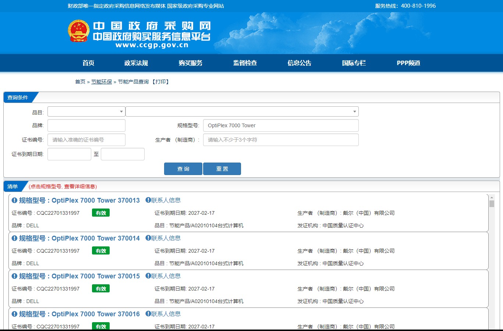Follow the 节能环保 breadcrumb link
This screenshot has width=503, height=331.
point(102,82)
